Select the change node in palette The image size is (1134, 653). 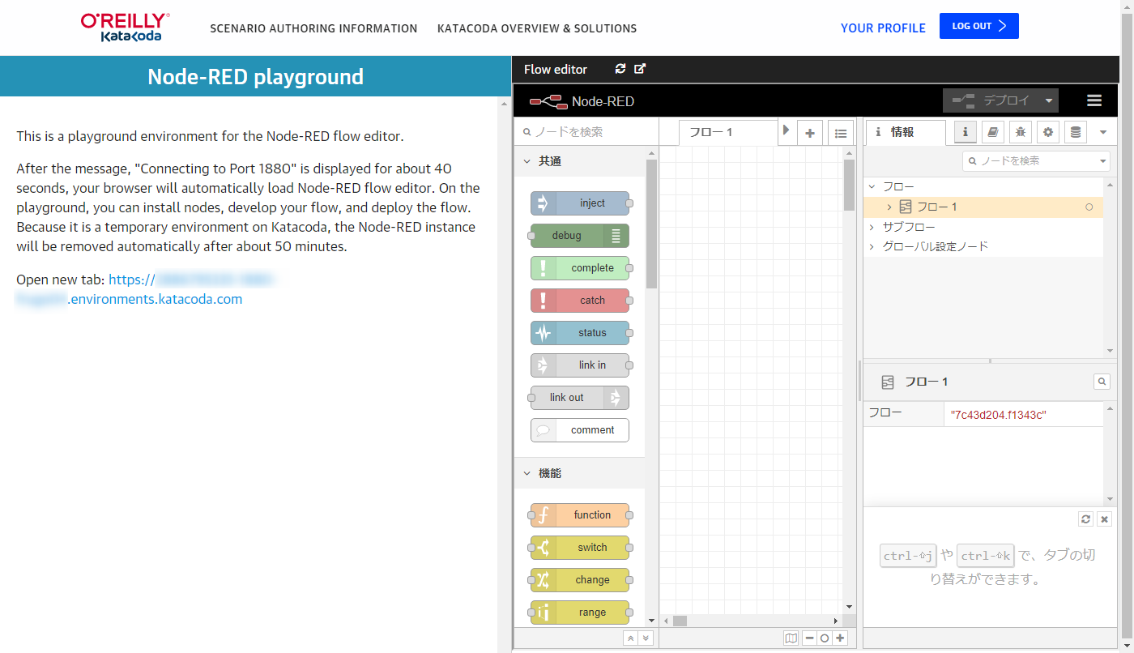pos(580,580)
